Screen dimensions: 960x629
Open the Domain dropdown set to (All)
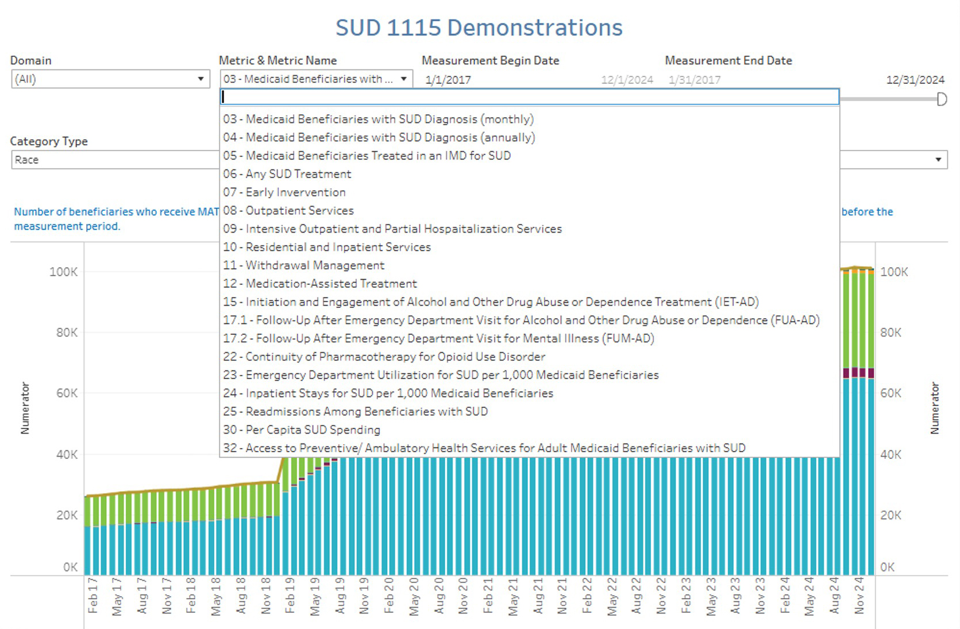[109, 79]
